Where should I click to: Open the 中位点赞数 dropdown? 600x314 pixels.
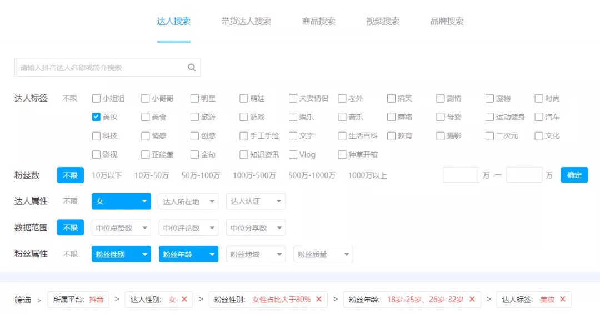(121, 228)
